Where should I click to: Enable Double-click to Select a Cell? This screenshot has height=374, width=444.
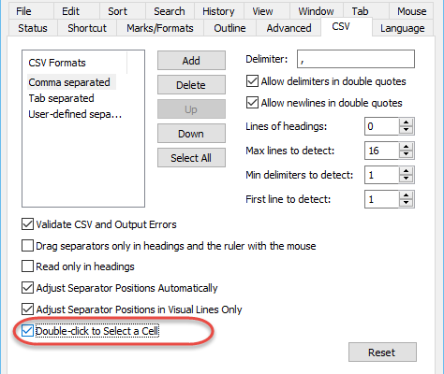pyautogui.click(x=27, y=331)
